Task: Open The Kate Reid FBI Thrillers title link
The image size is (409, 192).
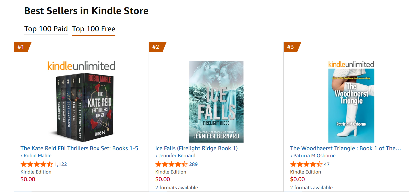Action: [x=79, y=148]
